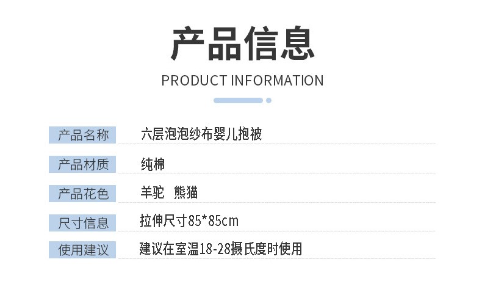Click the dotted line under 纯棉 row
Viewport: 482px width, 284px height.
[277, 173]
